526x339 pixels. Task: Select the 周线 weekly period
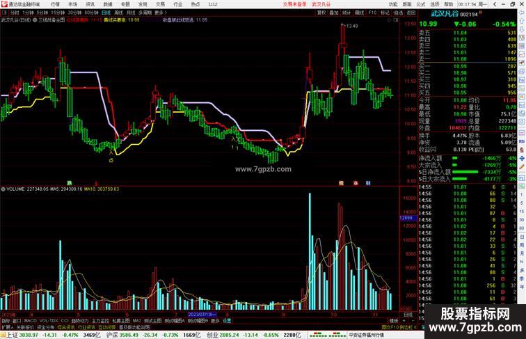(x=118, y=13)
